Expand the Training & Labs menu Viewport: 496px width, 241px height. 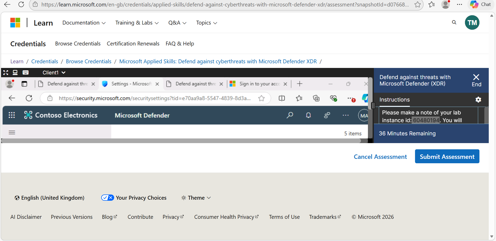click(x=137, y=23)
